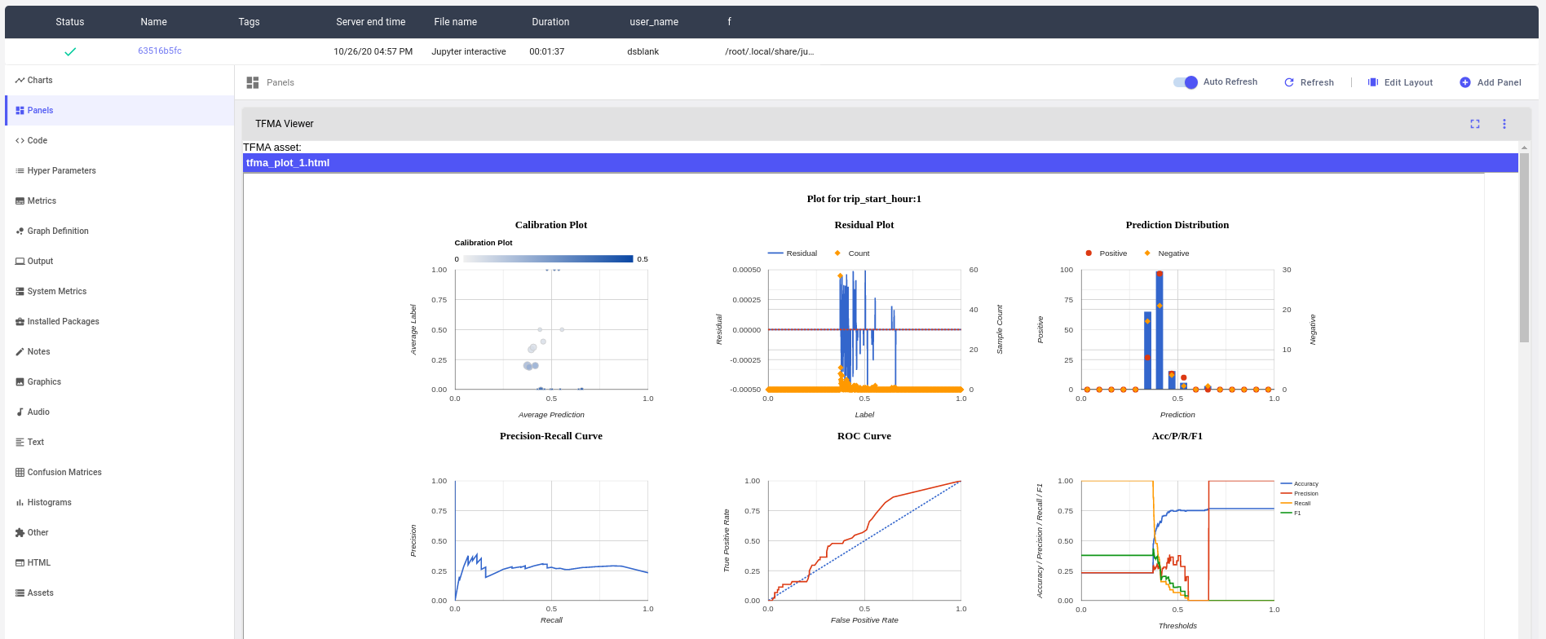
Task: Select the tfma_plot_1.html asset dropdown
Action: [880, 163]
